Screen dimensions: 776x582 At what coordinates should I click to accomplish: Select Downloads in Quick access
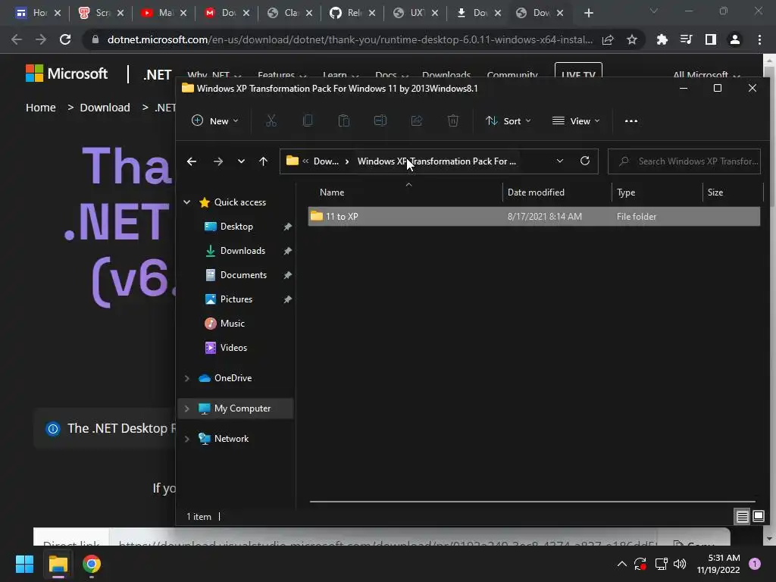click(242, 250)
